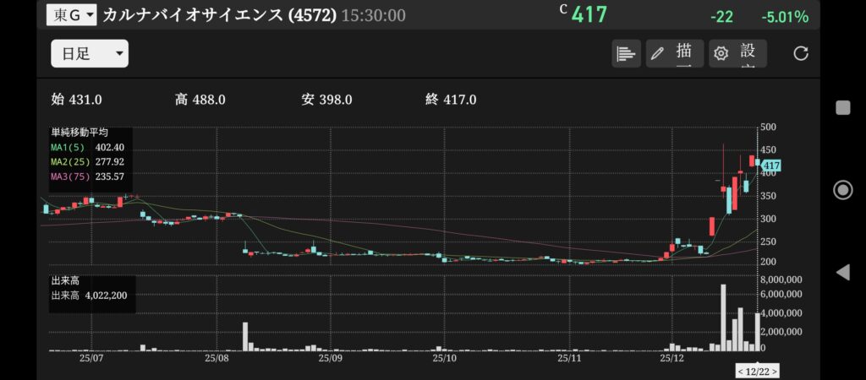Select the MA2(25) moving average legend entry
This screenshot has width=866, height=380.
pos(87,161)
